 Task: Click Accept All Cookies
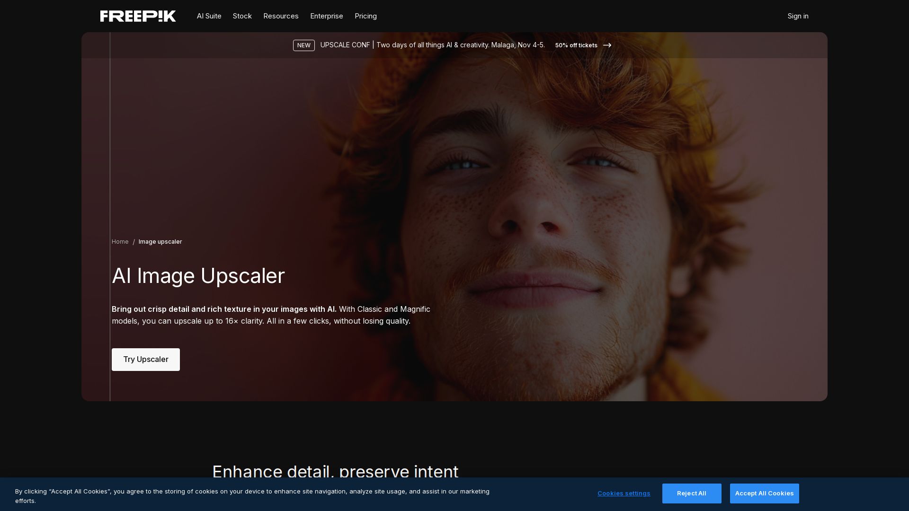(764, 493)
